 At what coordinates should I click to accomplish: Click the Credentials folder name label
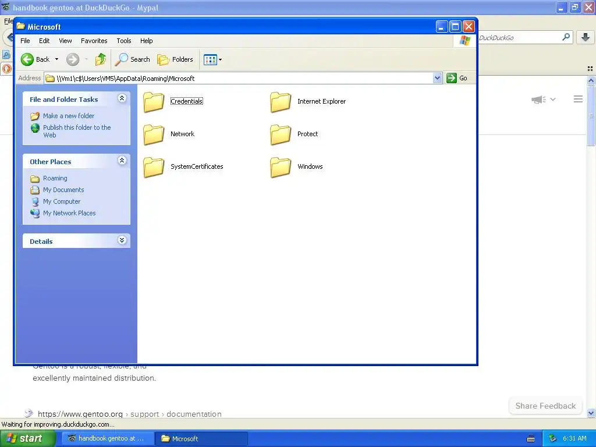(187, 101)
